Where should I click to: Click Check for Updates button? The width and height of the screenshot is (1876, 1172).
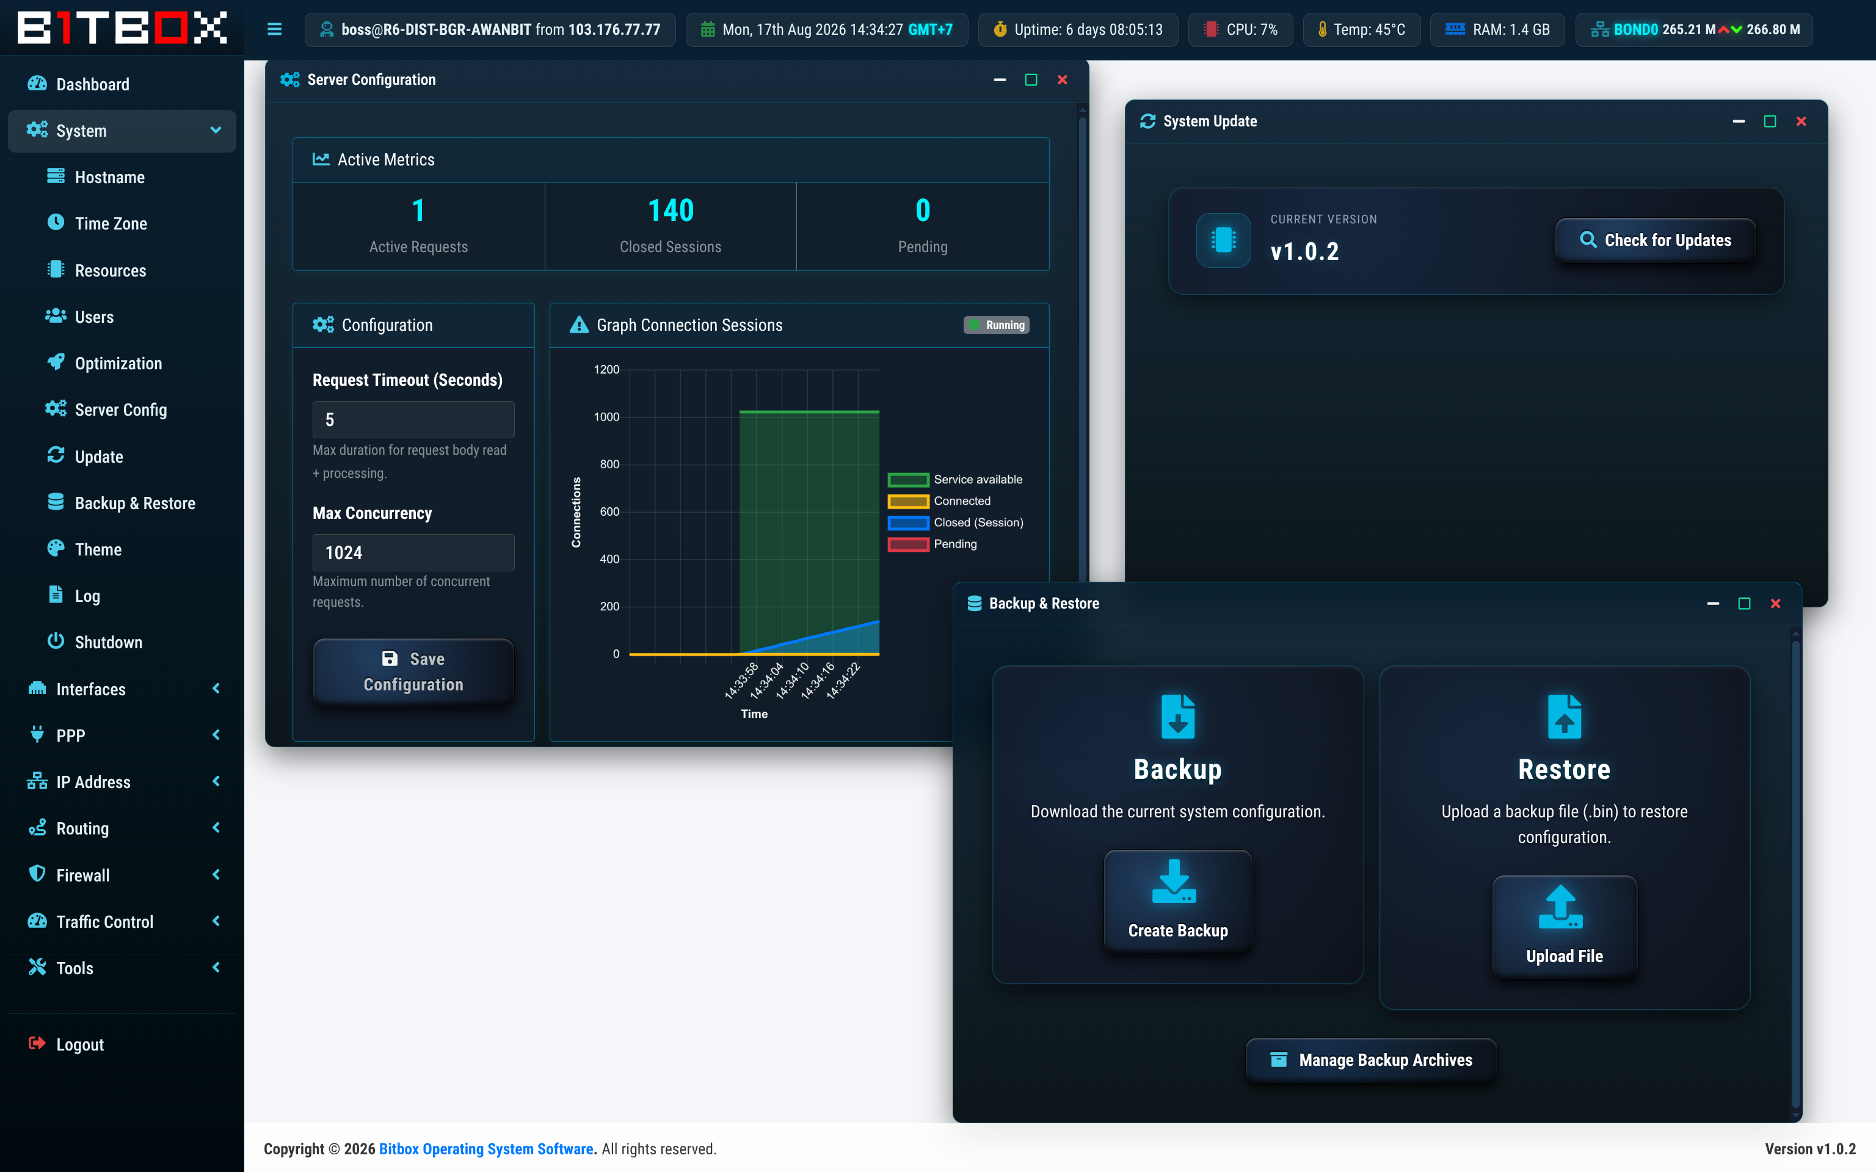tap(1655, 241)
